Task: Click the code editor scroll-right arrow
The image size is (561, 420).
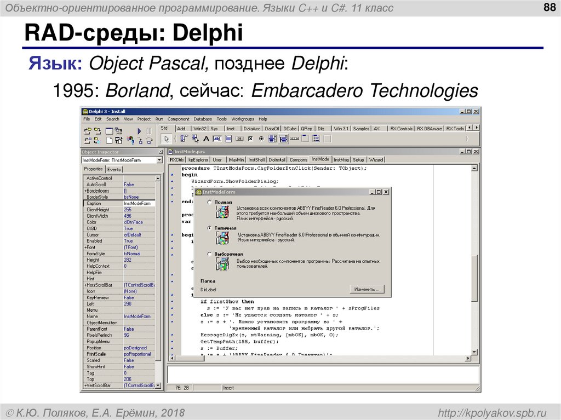Action: 468,358
